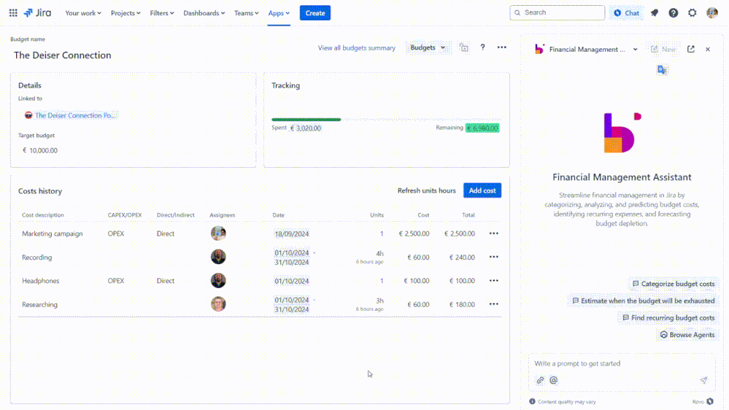This screenshot has width=729, height=410.
Task: Click the Headphones date 01/10/2024
Action: tap(291, 281)
